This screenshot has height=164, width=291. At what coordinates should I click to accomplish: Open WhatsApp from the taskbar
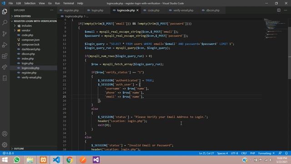[17, 160]
